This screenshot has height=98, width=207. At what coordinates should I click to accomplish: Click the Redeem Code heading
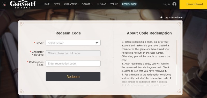68,33
